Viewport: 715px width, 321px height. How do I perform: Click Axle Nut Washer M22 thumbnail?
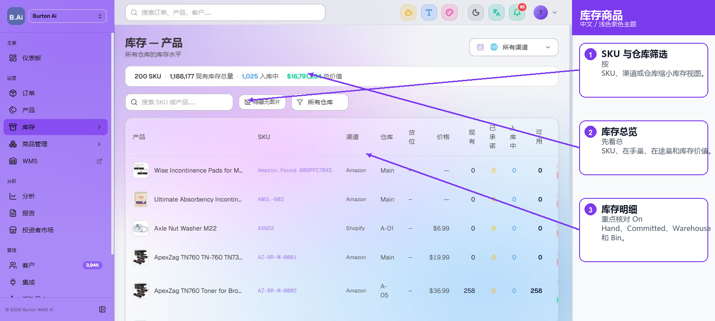pyautogui.click(x=141, y=228)
